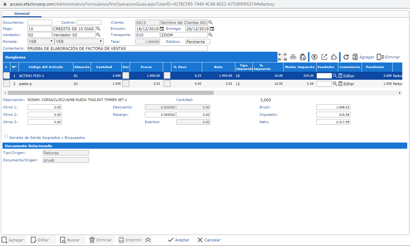This screenshot has width=410, height=246.
Task: Click the Precio column header
Action: click(146, 67)
